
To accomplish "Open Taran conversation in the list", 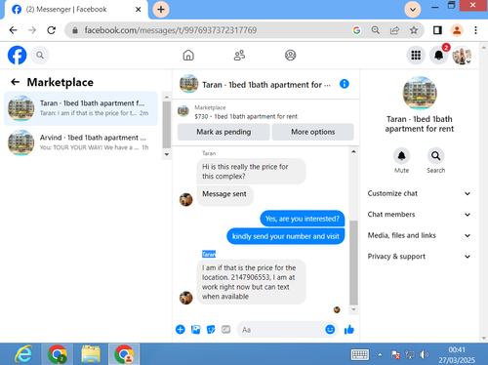I will tap(81, 108).
